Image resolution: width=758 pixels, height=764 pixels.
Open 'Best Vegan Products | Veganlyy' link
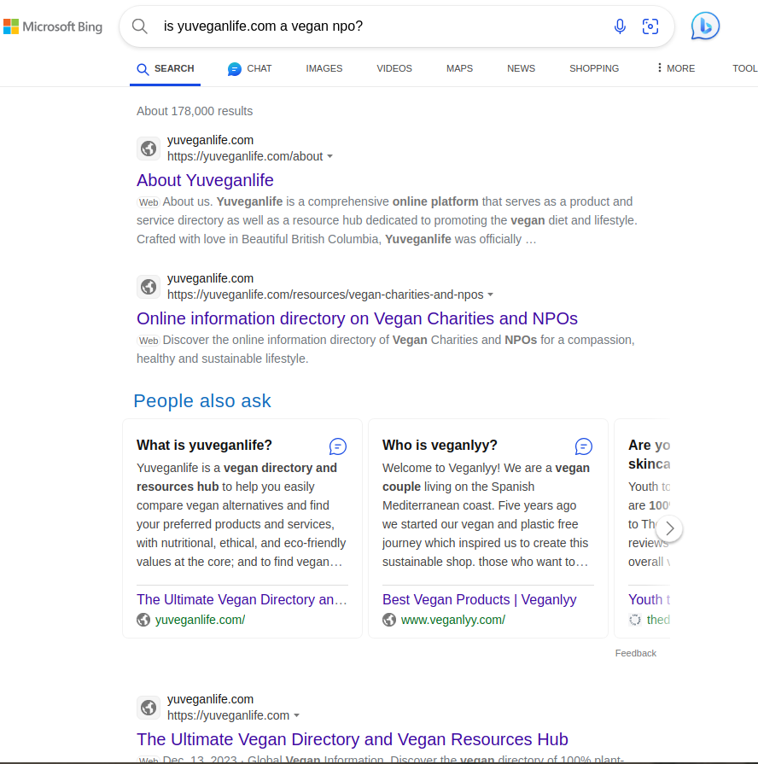[x=480, y=599]
